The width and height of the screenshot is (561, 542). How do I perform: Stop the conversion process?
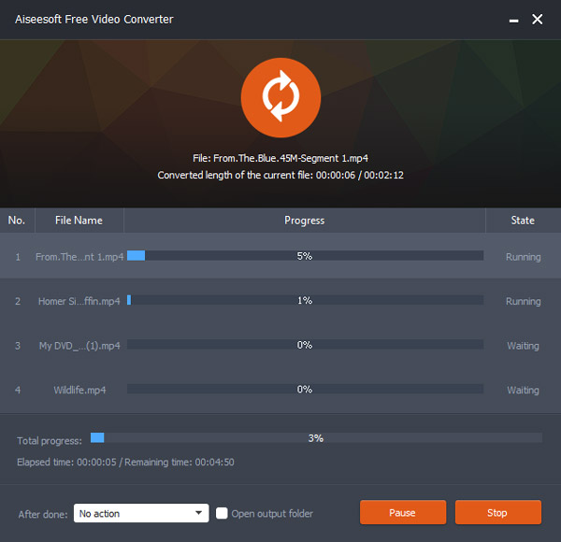point(497,513)
